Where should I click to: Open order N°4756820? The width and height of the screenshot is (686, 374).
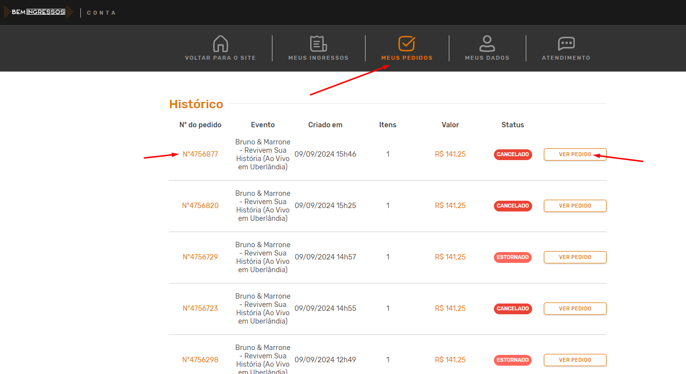[x=200, y=206]
